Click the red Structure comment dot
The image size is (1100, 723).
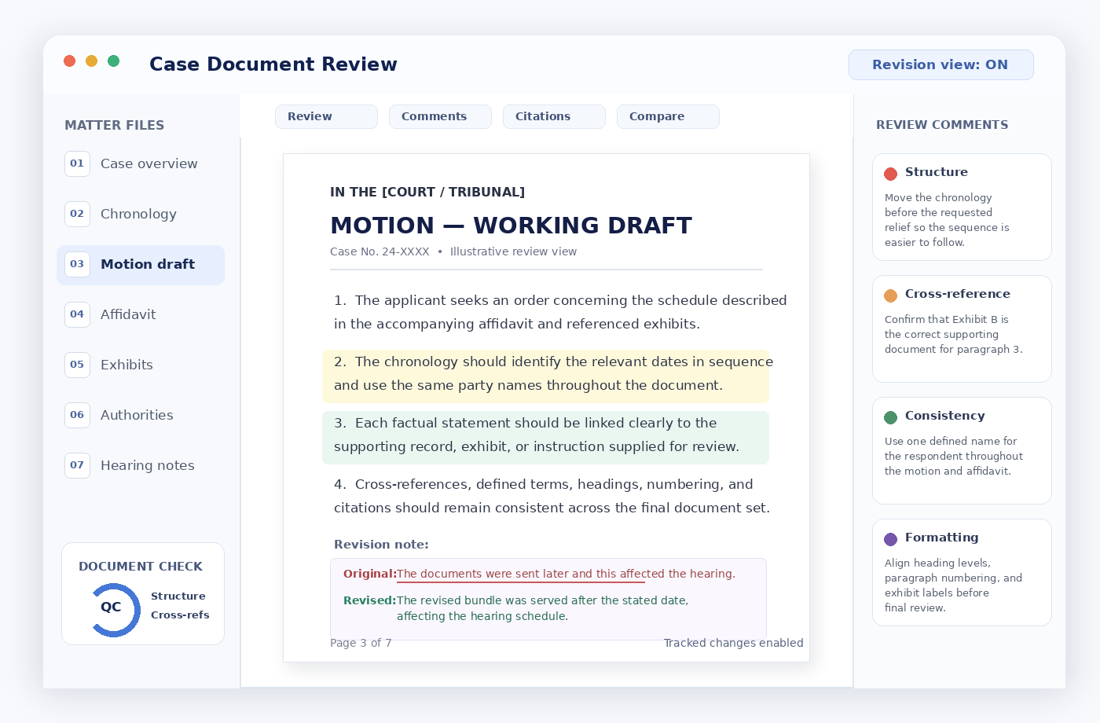pos(890,174)
